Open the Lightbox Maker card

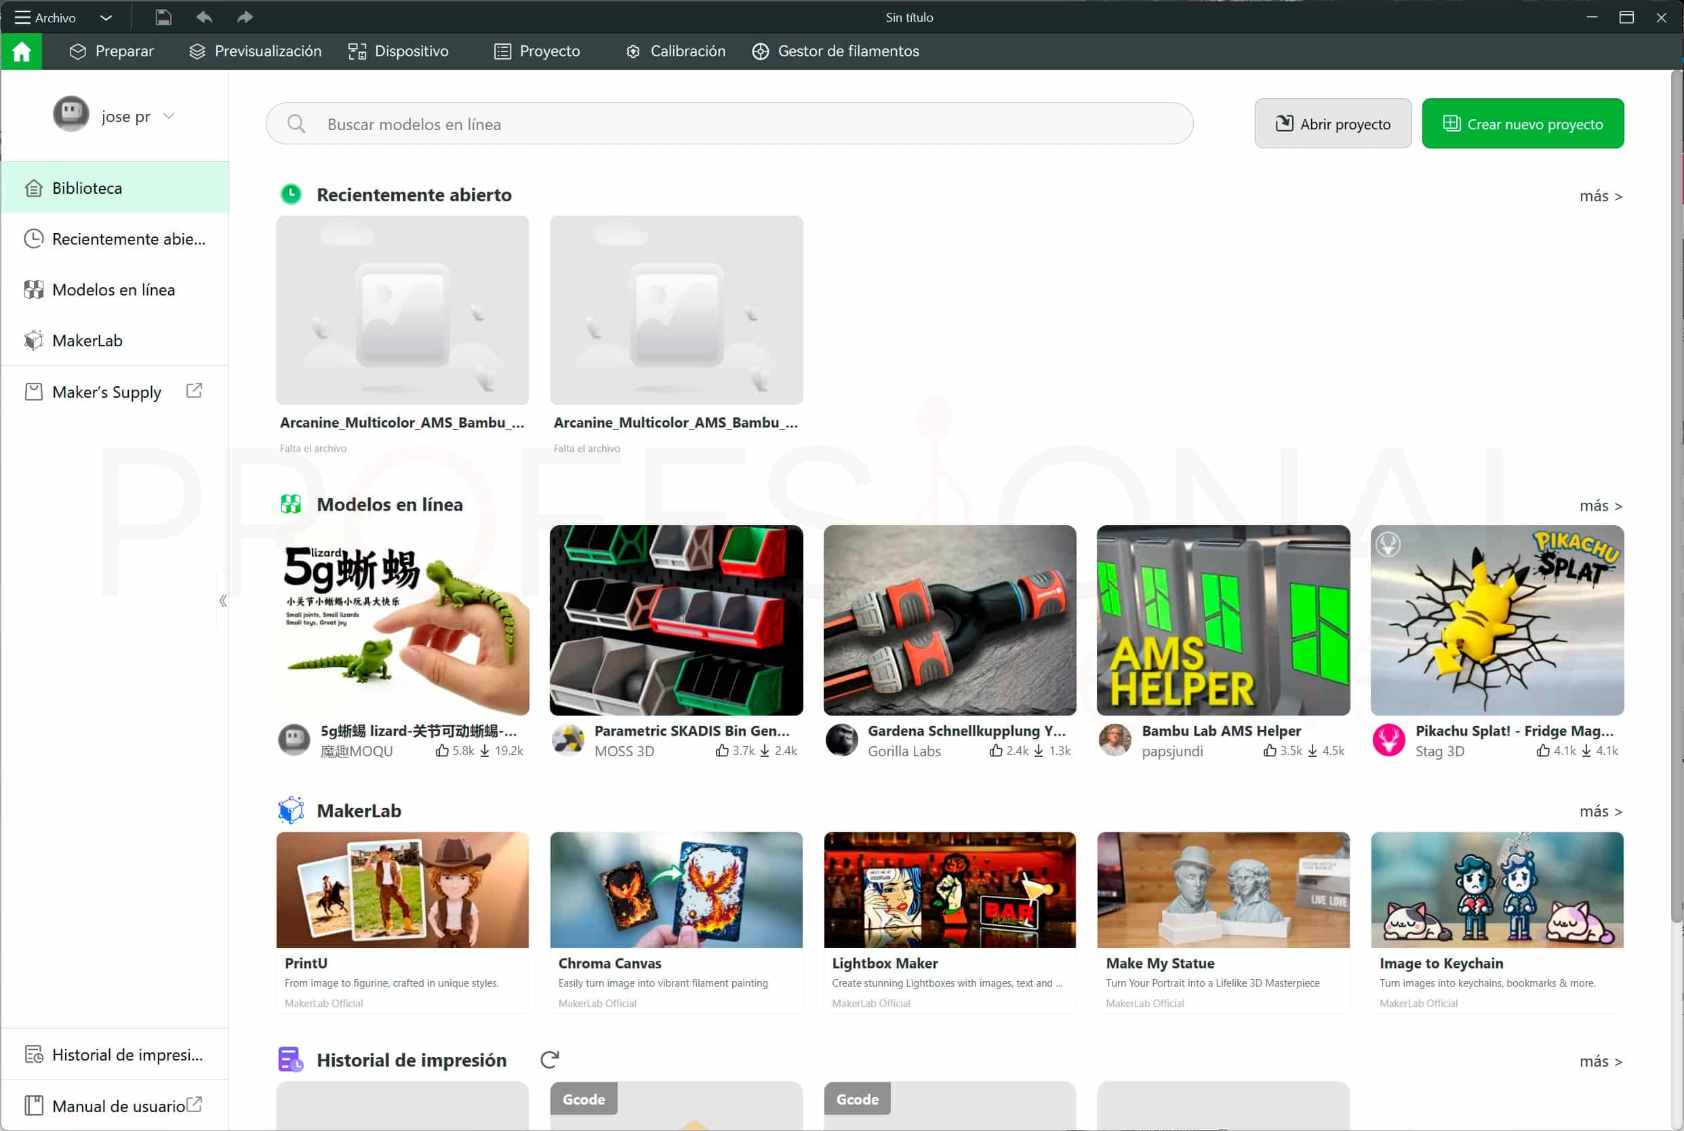tap(950, 922)
